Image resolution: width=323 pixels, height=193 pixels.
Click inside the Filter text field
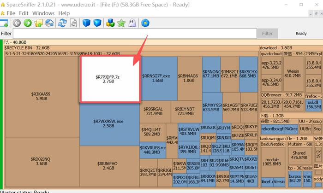click(x=134, y=34)
